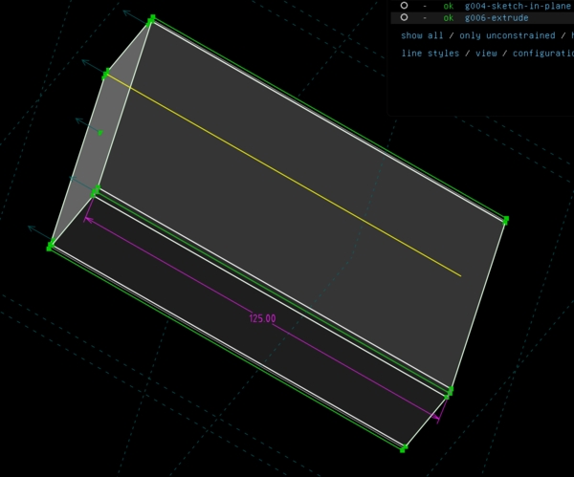This screenshot has width=574, height=477.
Task: Click the 'only unconstrained' link
Action: [507, 35]
